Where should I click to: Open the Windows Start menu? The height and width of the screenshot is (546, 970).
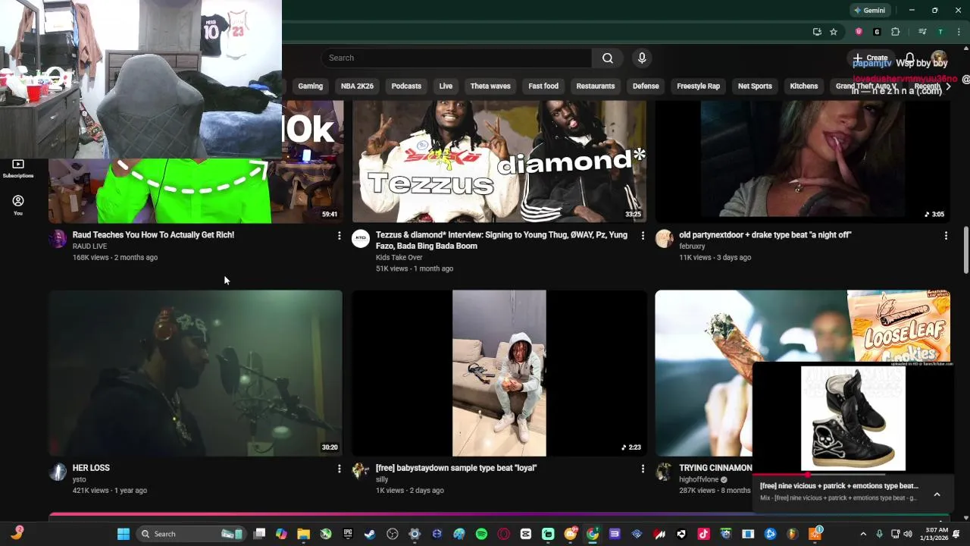(124, 534)
